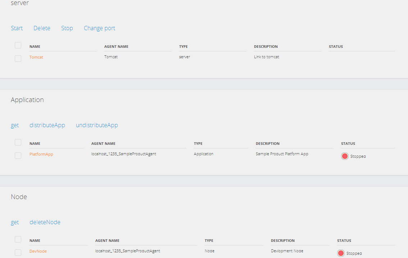Check the checkbox next to PlatformApp
This screenshot has width=408, height=258.
point(18,155)
